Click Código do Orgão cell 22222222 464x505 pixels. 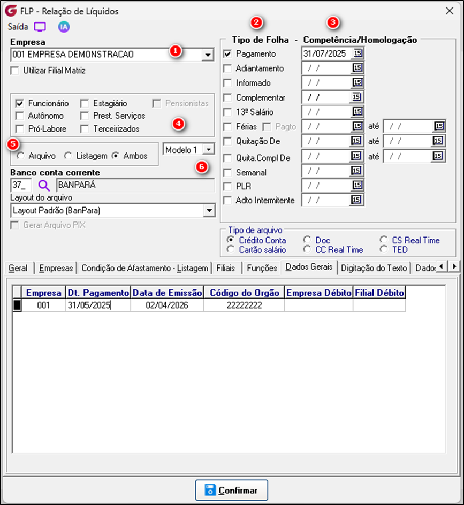pyautogui.click(x=244, y=305)
